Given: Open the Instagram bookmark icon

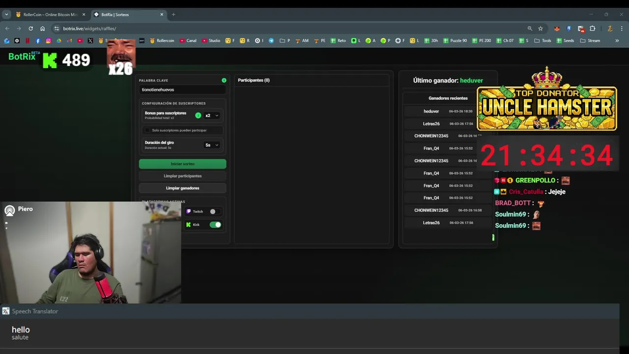Looking at the screenshot, I should tap(48, 41).
